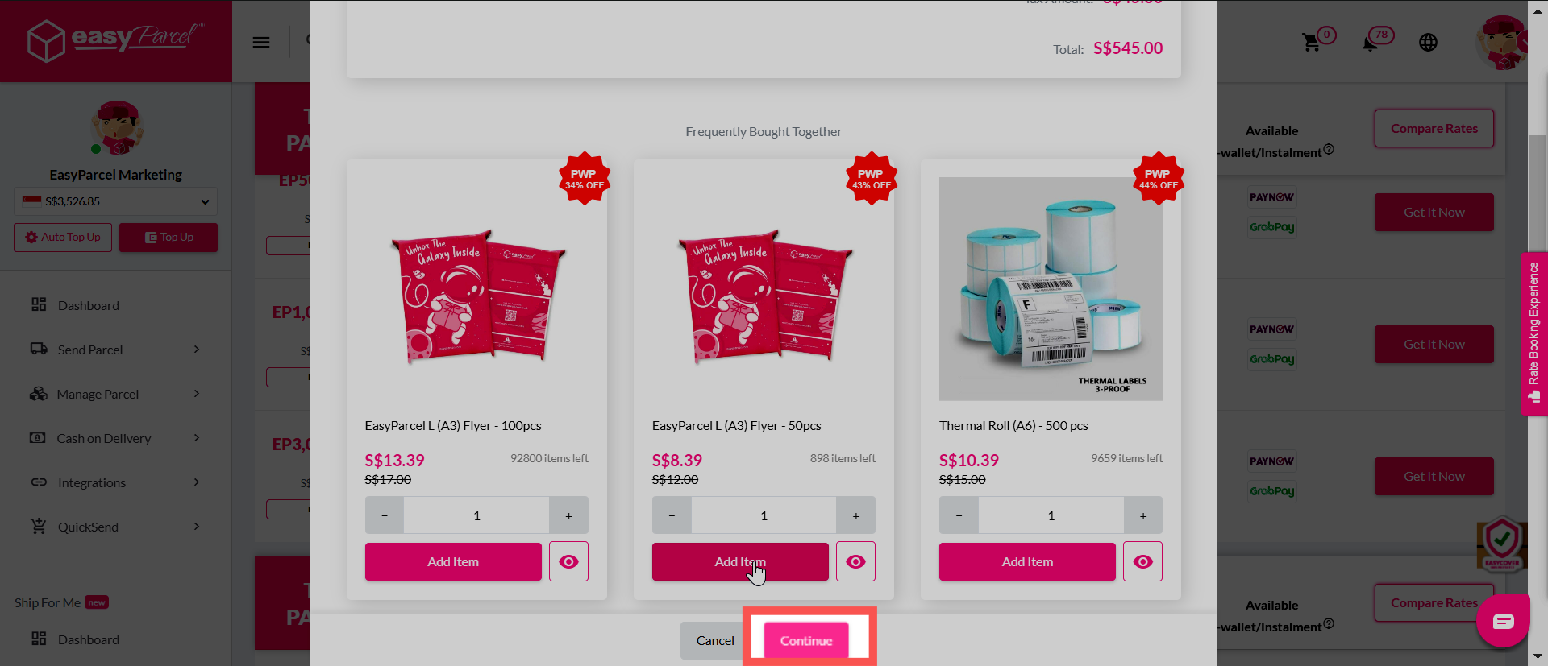Viewport: 1548px width, 666px height.
Task: Open the hamburger menu icon
Action: click(x=261, y=42)
